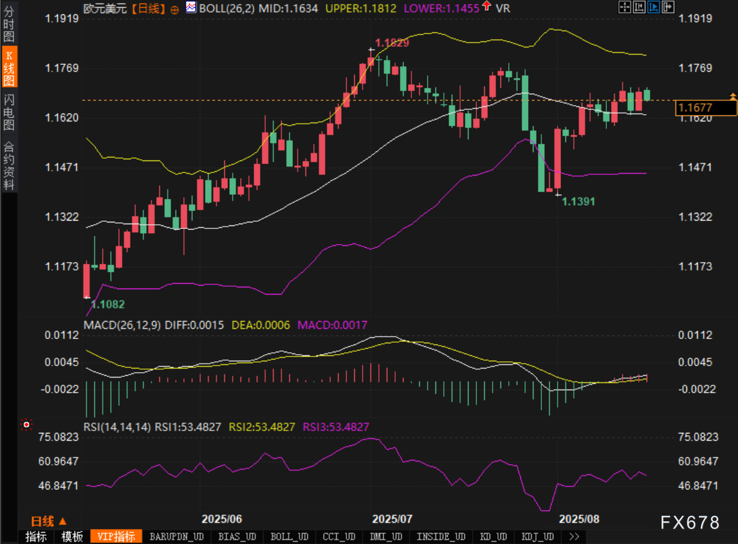Open the VIP指标 tab
738x544 pixels.
116,536
